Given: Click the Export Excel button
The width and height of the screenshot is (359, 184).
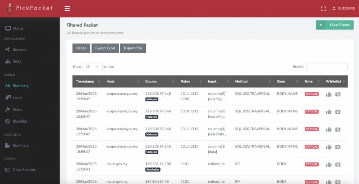Looking at the screenshot, I should (105, 48).
